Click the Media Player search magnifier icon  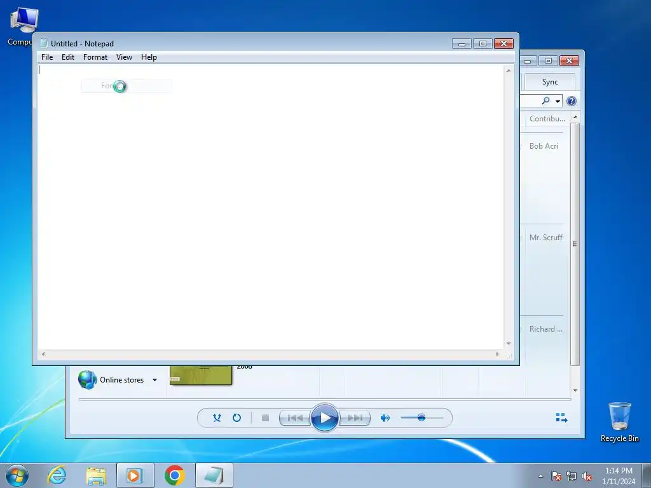[545, 100]
